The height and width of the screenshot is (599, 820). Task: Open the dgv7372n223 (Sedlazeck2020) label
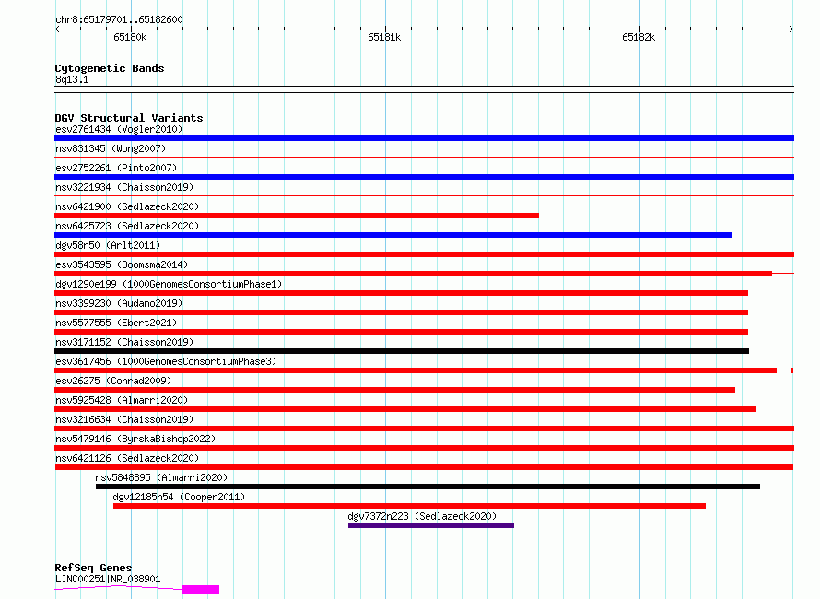click(x=422, y=516)
